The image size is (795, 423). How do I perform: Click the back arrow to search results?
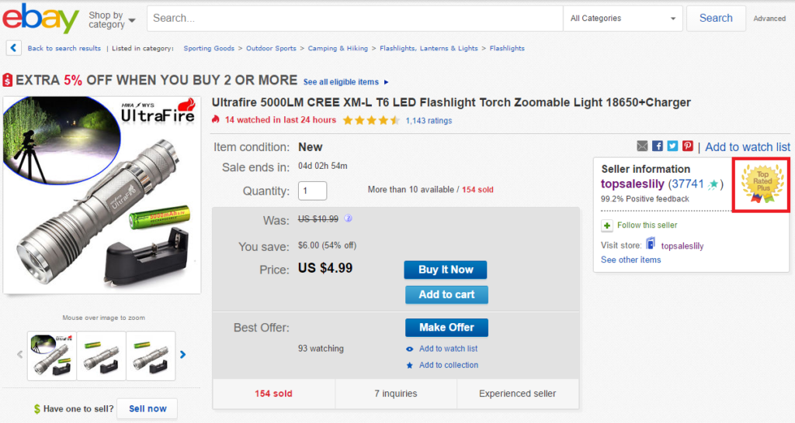[14, 48]
